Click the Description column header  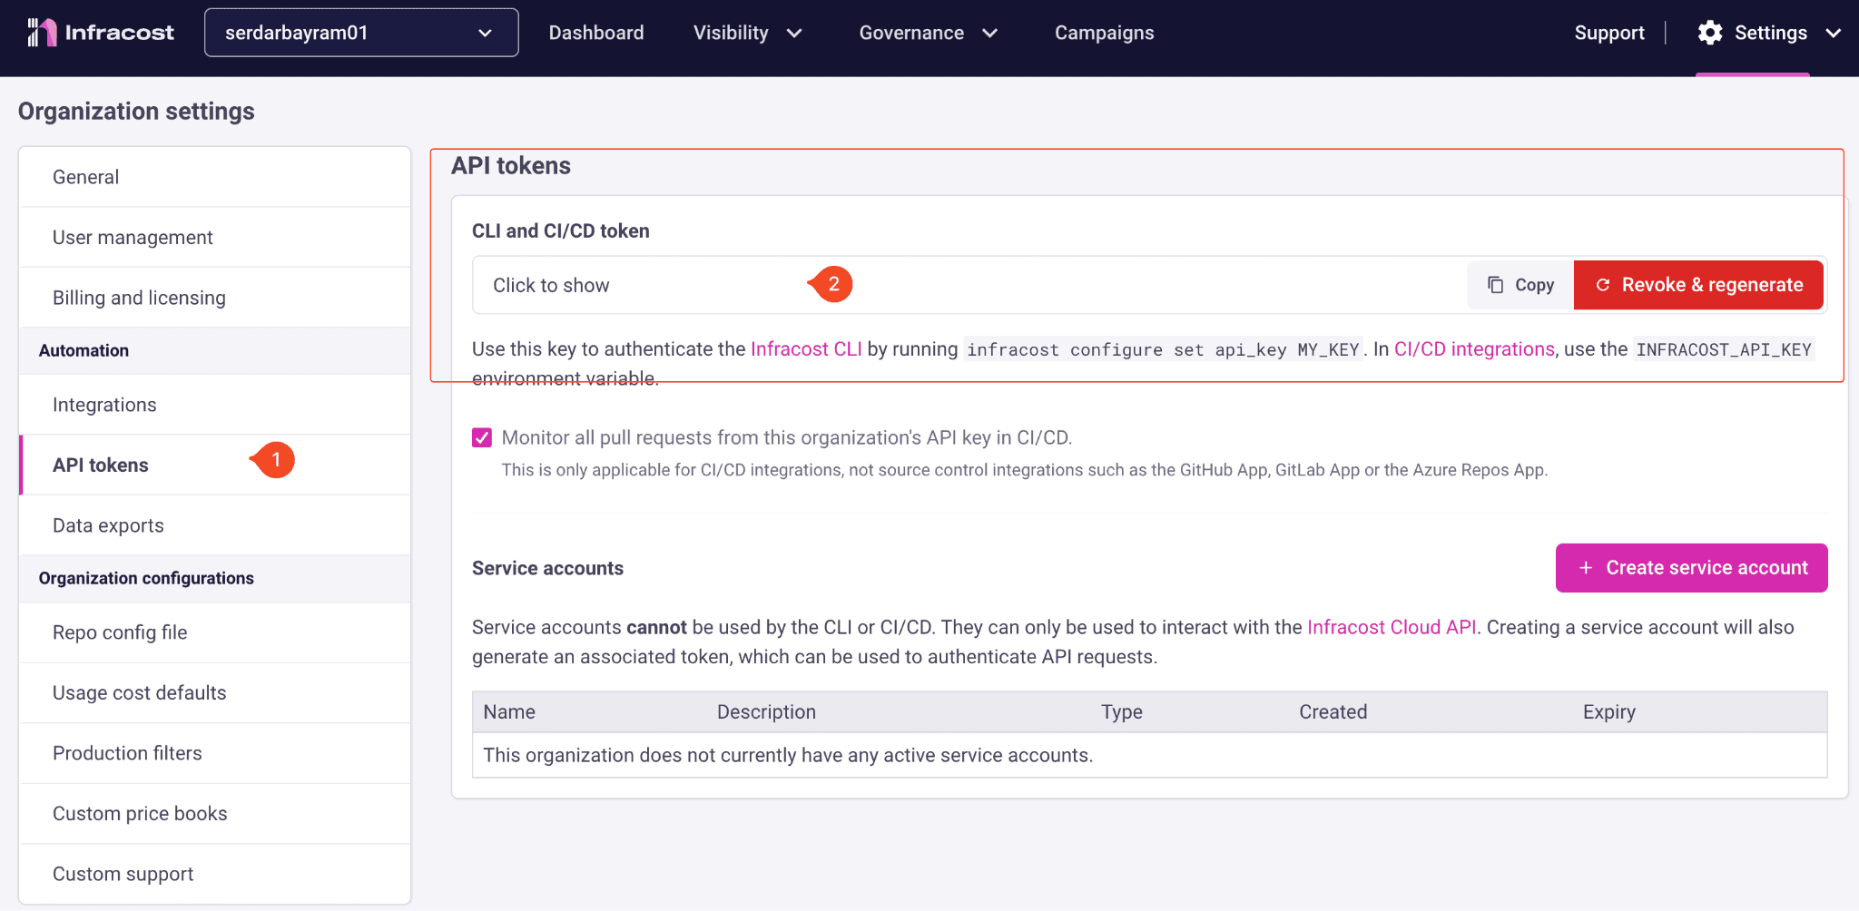click(766, 712)
